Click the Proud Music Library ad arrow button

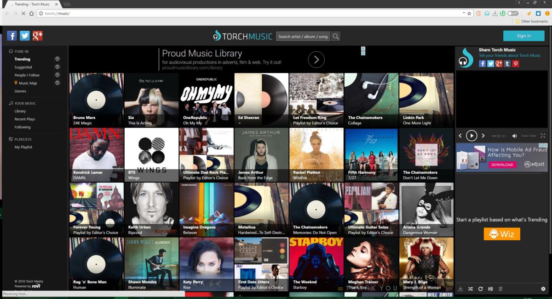316,59
